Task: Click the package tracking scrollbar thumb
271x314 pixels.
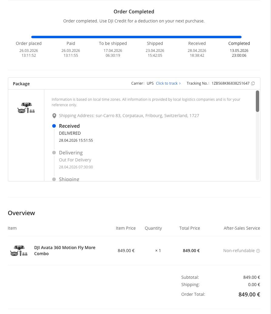Action: click(x=257, y=101)
